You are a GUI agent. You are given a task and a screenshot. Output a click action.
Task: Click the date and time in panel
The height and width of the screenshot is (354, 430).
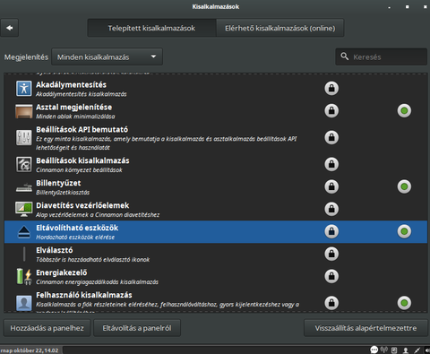click(x=30, y=350)
